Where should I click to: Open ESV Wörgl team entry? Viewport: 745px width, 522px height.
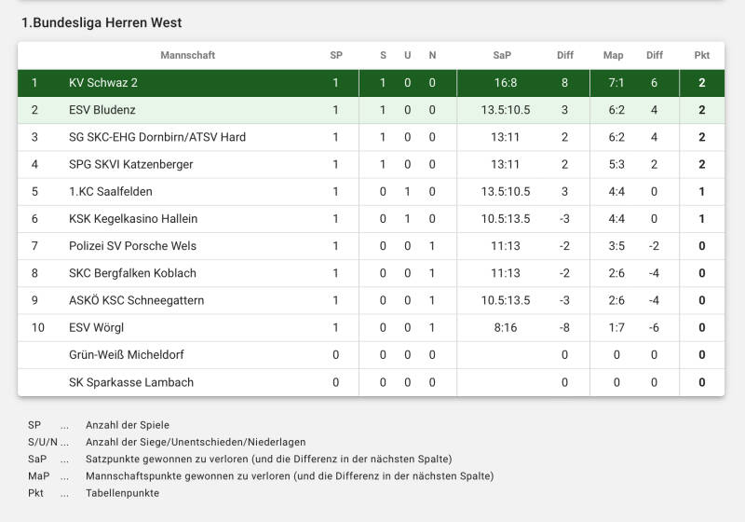tap(96, 327)
